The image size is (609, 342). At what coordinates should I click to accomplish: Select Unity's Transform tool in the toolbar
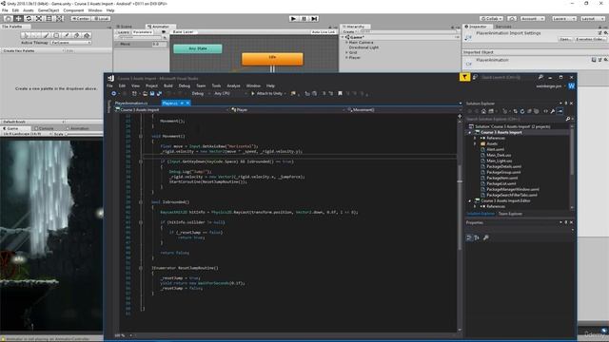click(59, 18)
